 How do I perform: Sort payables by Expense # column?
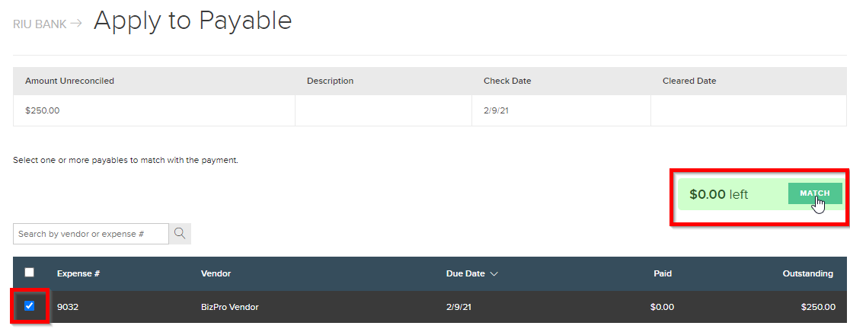(78, 273)
